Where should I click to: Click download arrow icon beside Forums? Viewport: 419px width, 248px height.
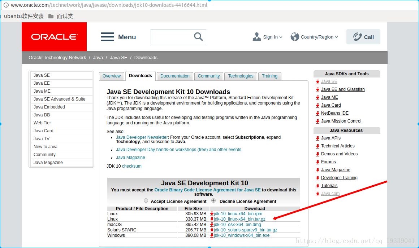[318, 162]
